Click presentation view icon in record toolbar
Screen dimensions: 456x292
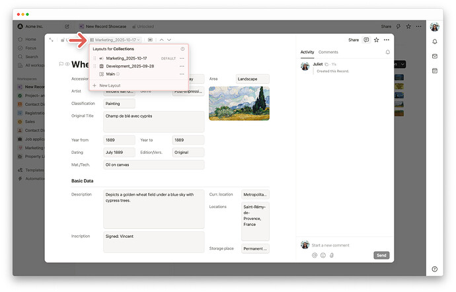tap(150, 40)
